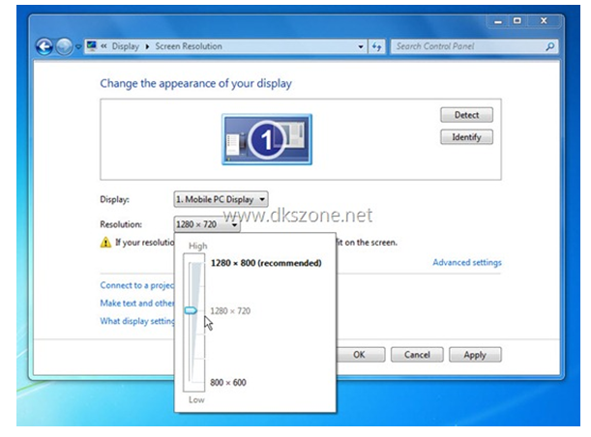Click the search magnifier icon
Viewport: 591px width, 437px height.
point(550,46)
